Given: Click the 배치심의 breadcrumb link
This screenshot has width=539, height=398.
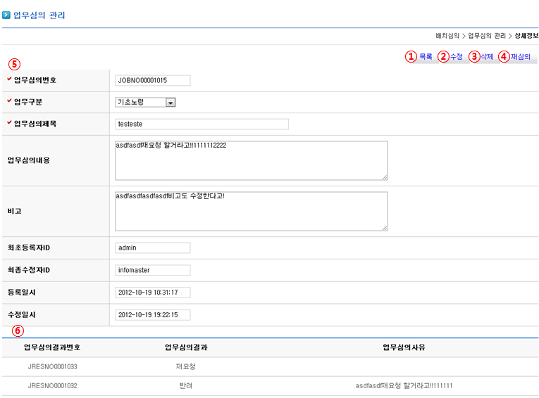Looking at the screenshot, I should coord(447,35).
